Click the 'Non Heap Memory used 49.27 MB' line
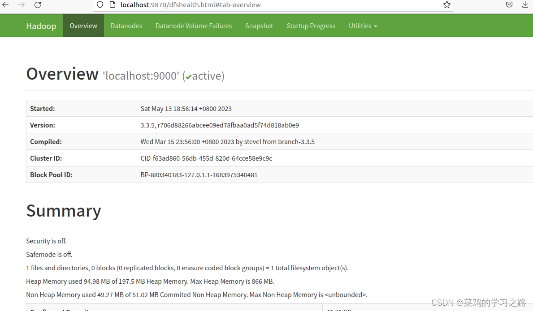 point(197,295)
